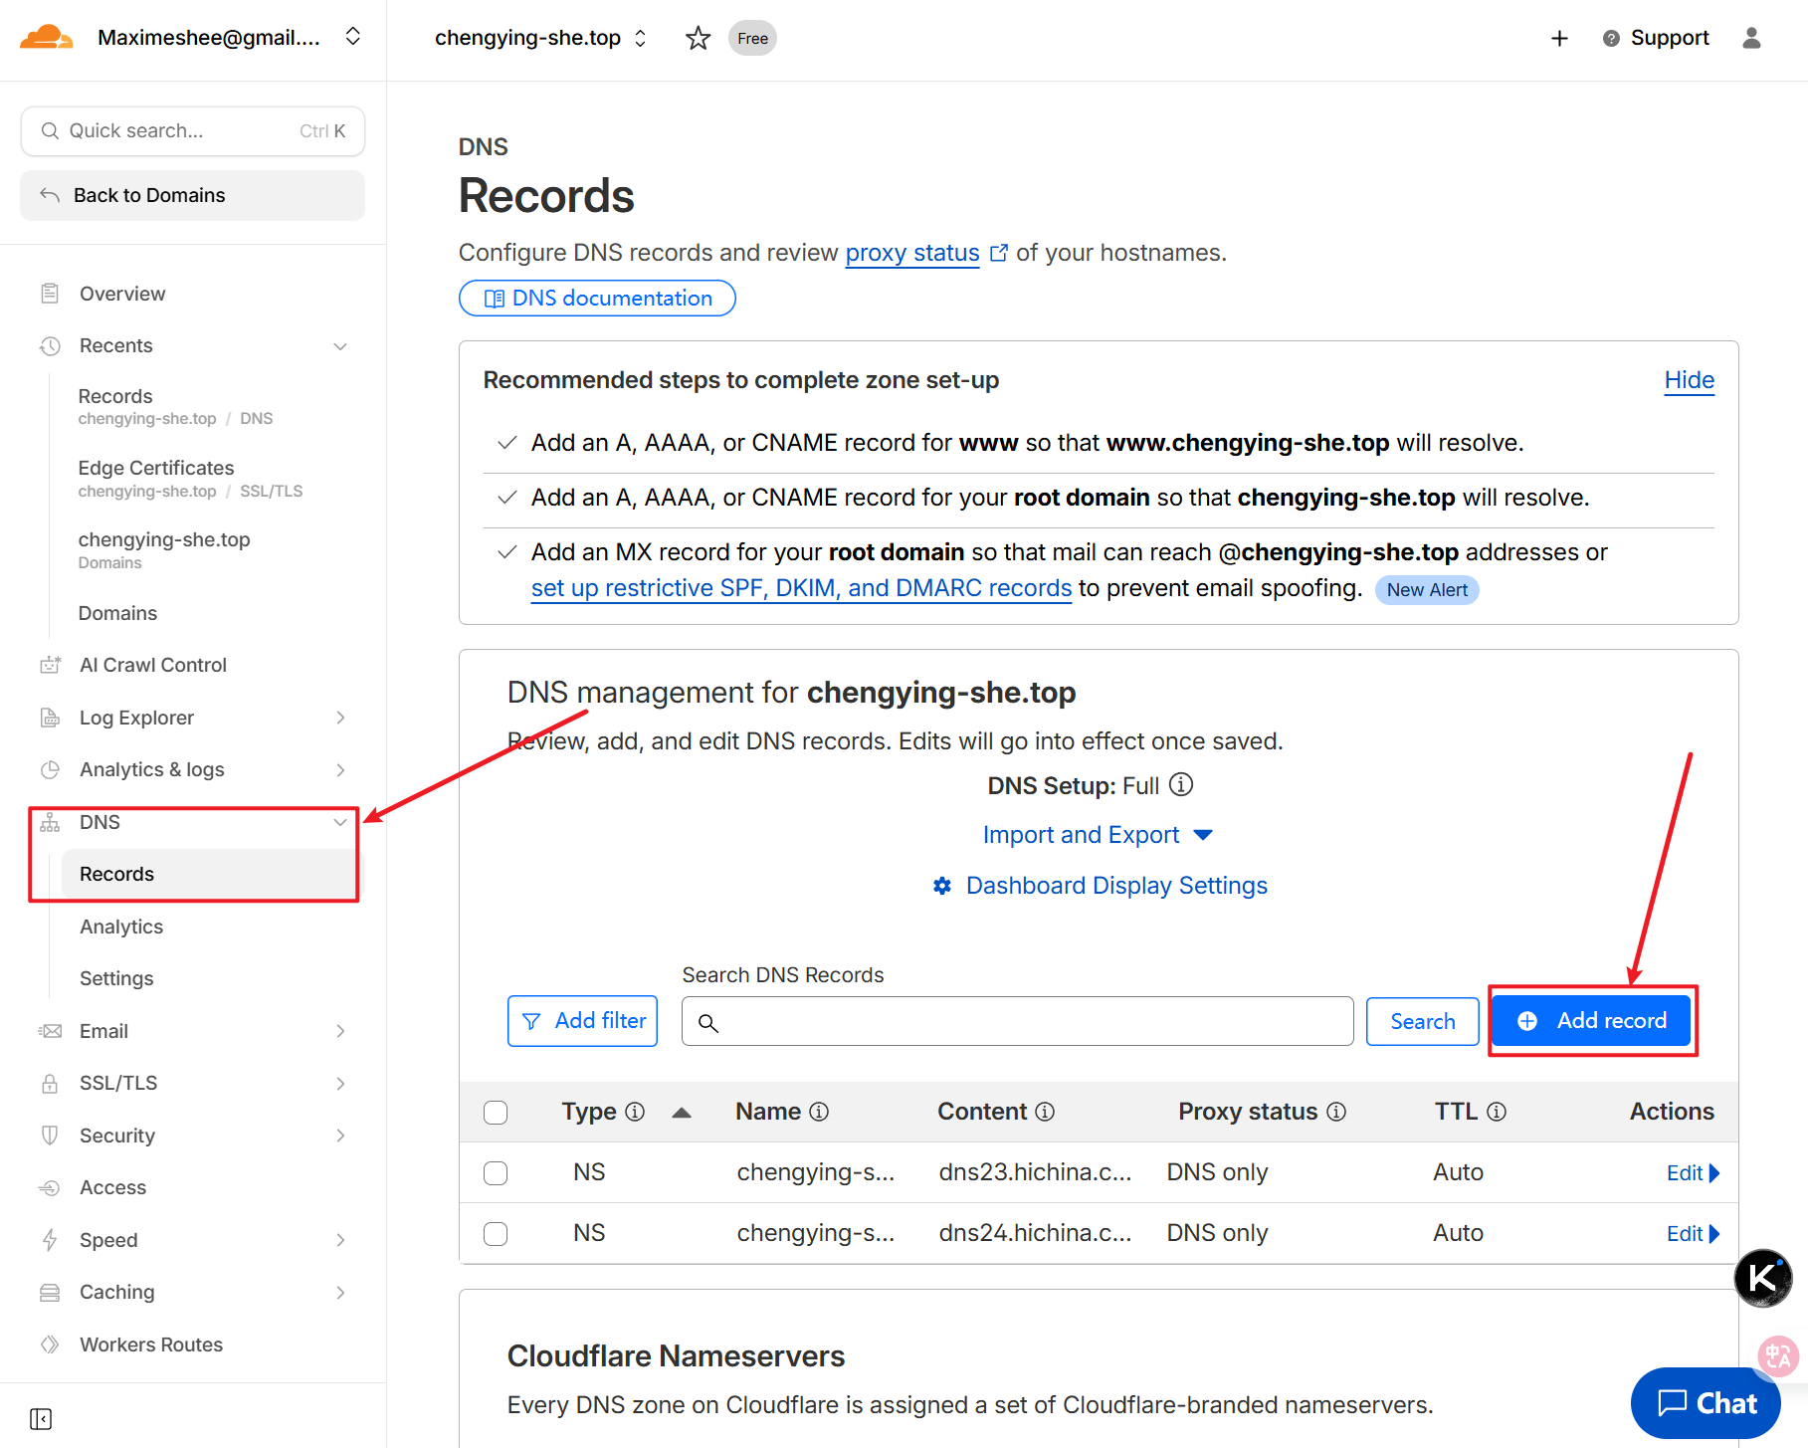Open the Overview sidebar item
The height and width of the screenshot is (1448, 1808).
122,294
